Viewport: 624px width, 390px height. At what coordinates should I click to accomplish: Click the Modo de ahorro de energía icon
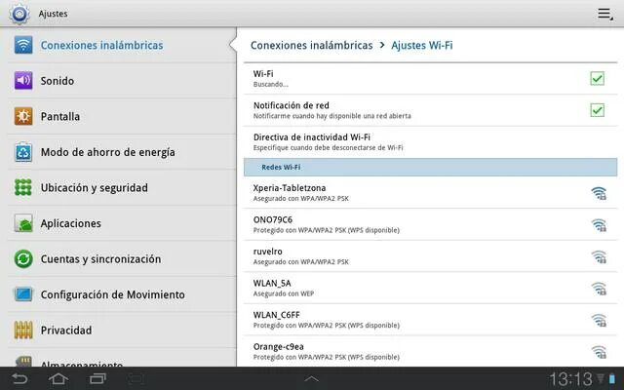tap(23, 152)
